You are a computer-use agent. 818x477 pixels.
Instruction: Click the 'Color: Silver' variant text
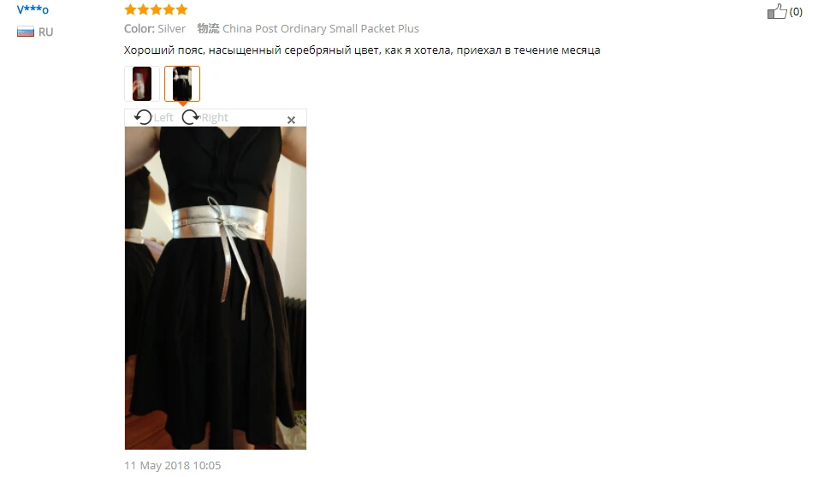click(154, 29)
